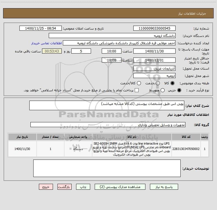Click the جزئیات اطلاعات نیاز page header
The image size is (217, 210).
point(108,14)
